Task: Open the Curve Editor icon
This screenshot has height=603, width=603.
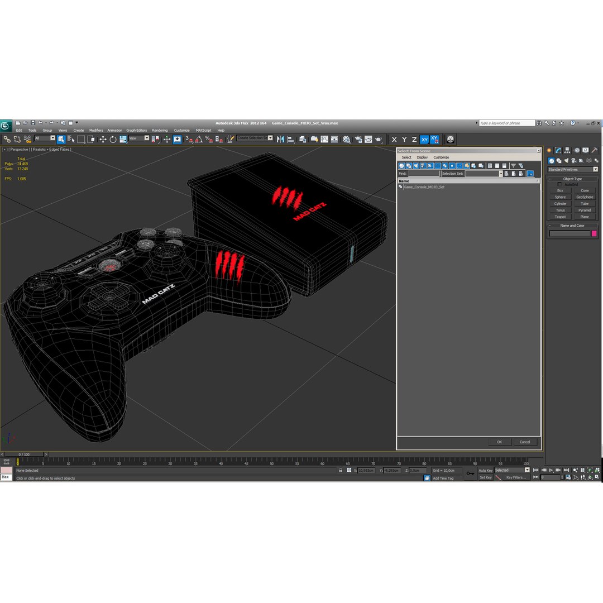Action: tap(324, 139)
